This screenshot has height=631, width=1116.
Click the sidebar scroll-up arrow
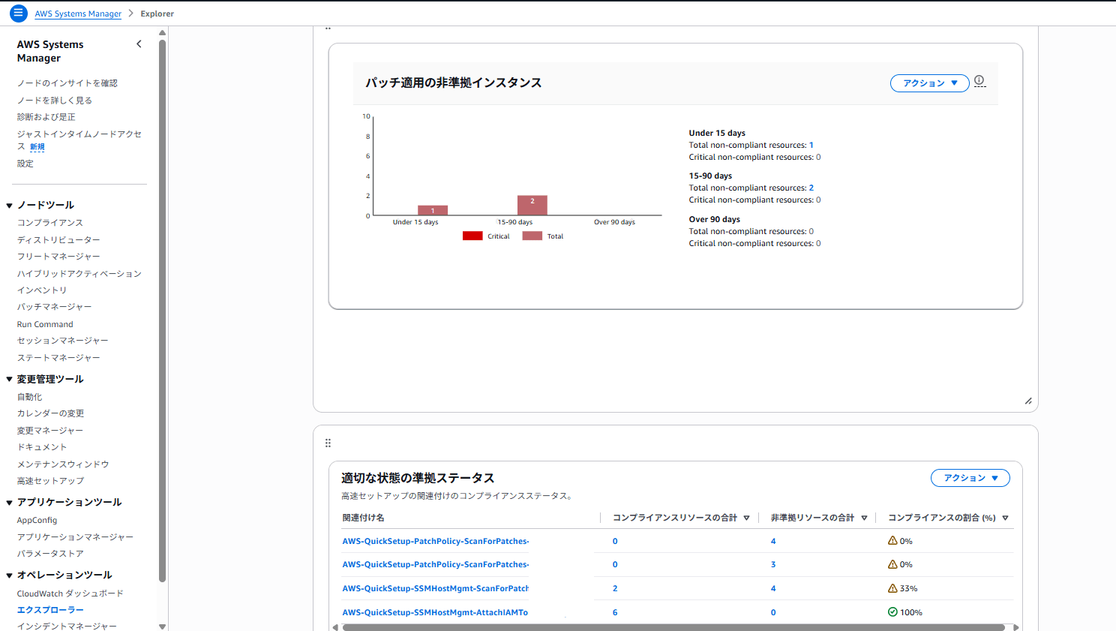[162, 33]
